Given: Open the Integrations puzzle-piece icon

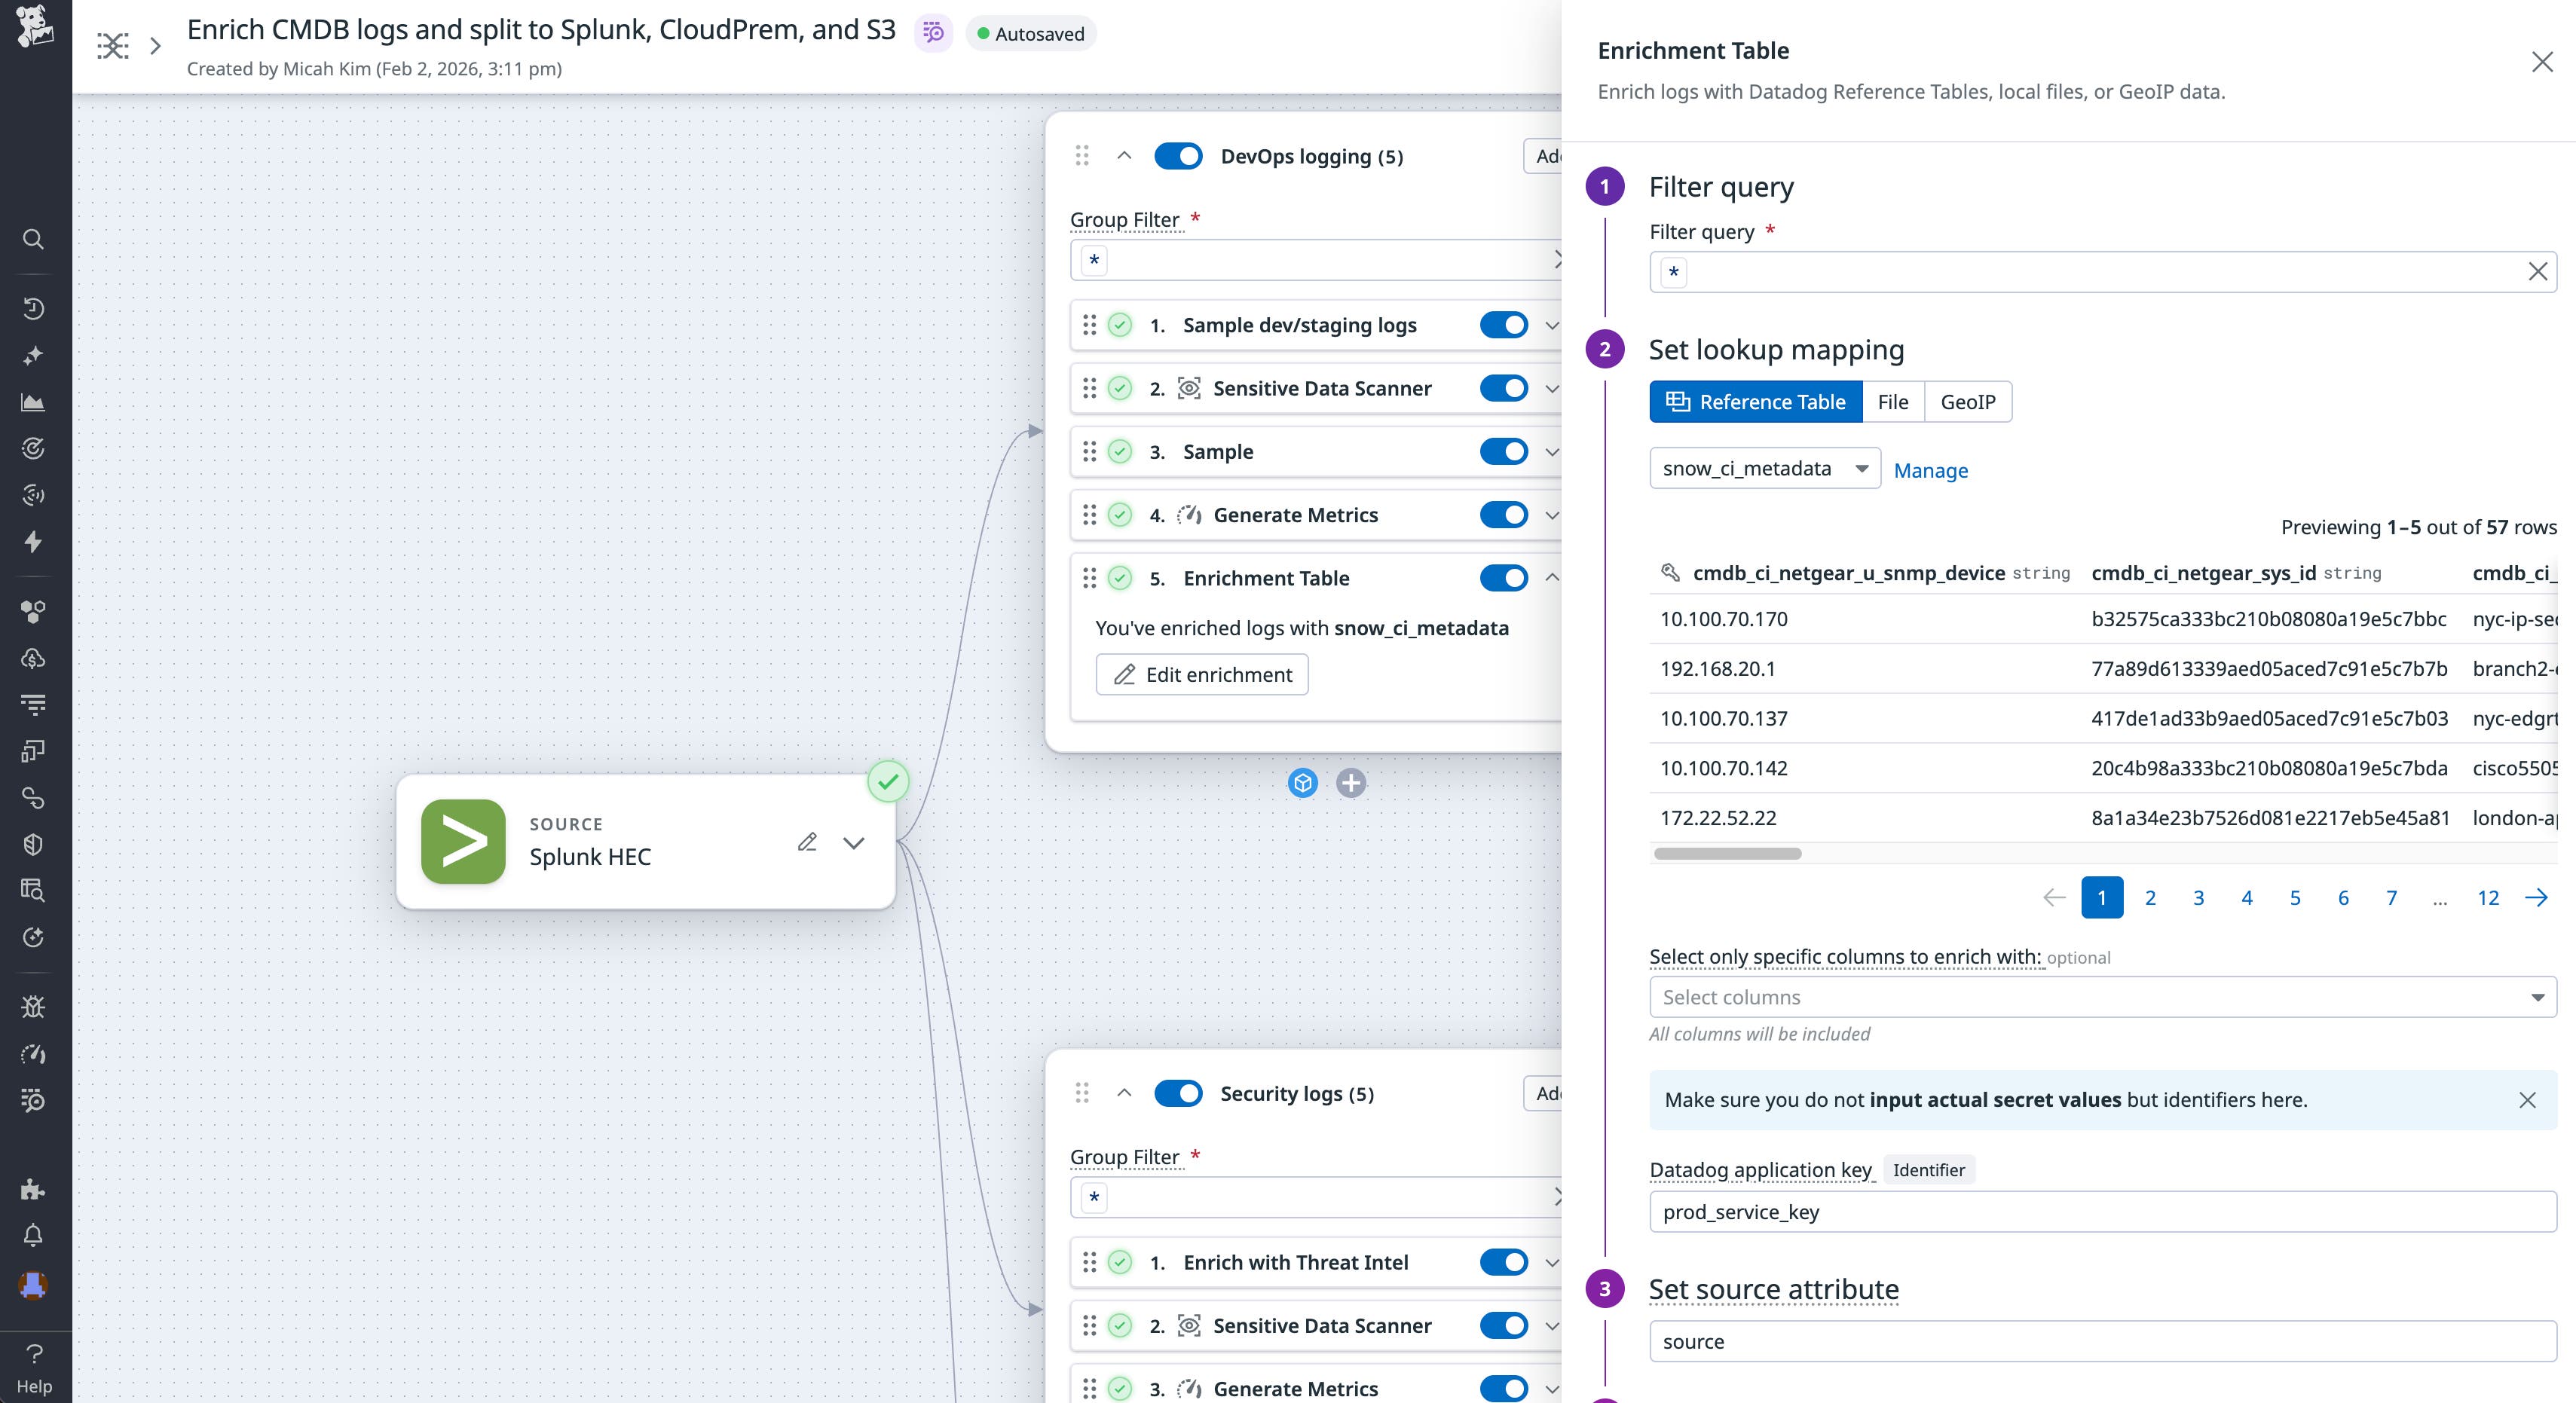Looking at the screenshot, I should point(34,1189).
